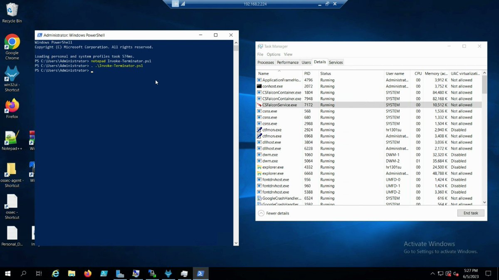Screen dimensions: 499x280
Task: Open the ossec-agent Shortcut folder icon
Action: (12, 174)
